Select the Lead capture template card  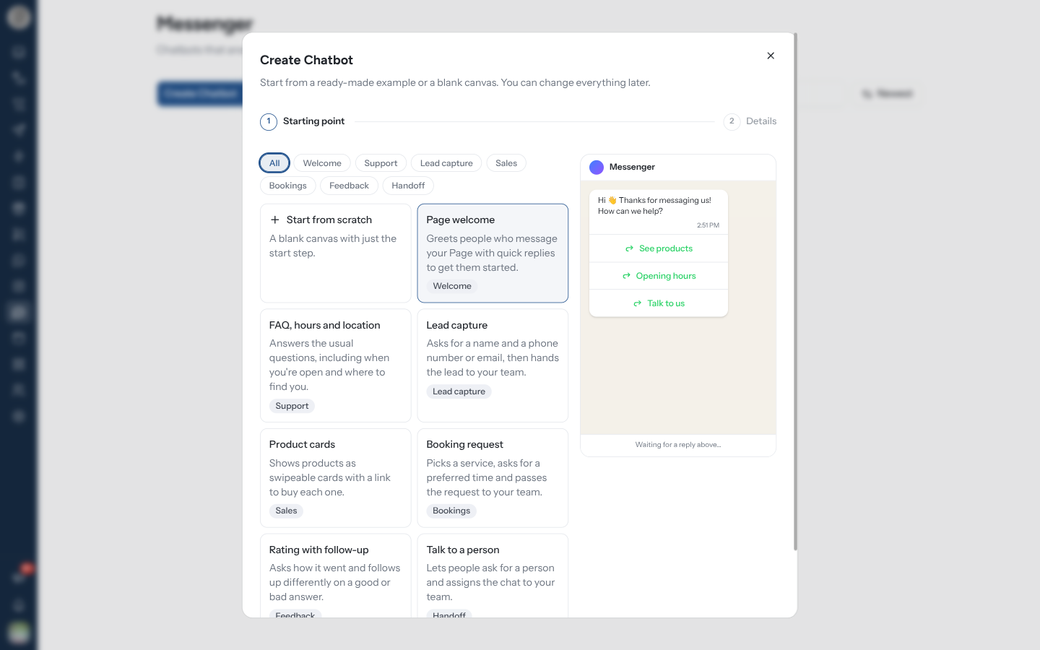(x=493, y=365)
